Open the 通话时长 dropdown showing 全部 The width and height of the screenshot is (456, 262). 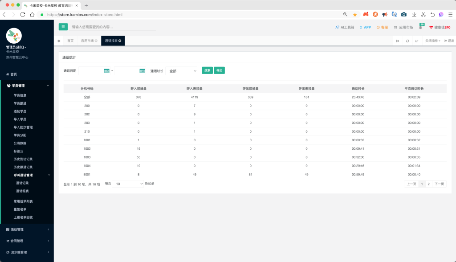pos(181,71)
